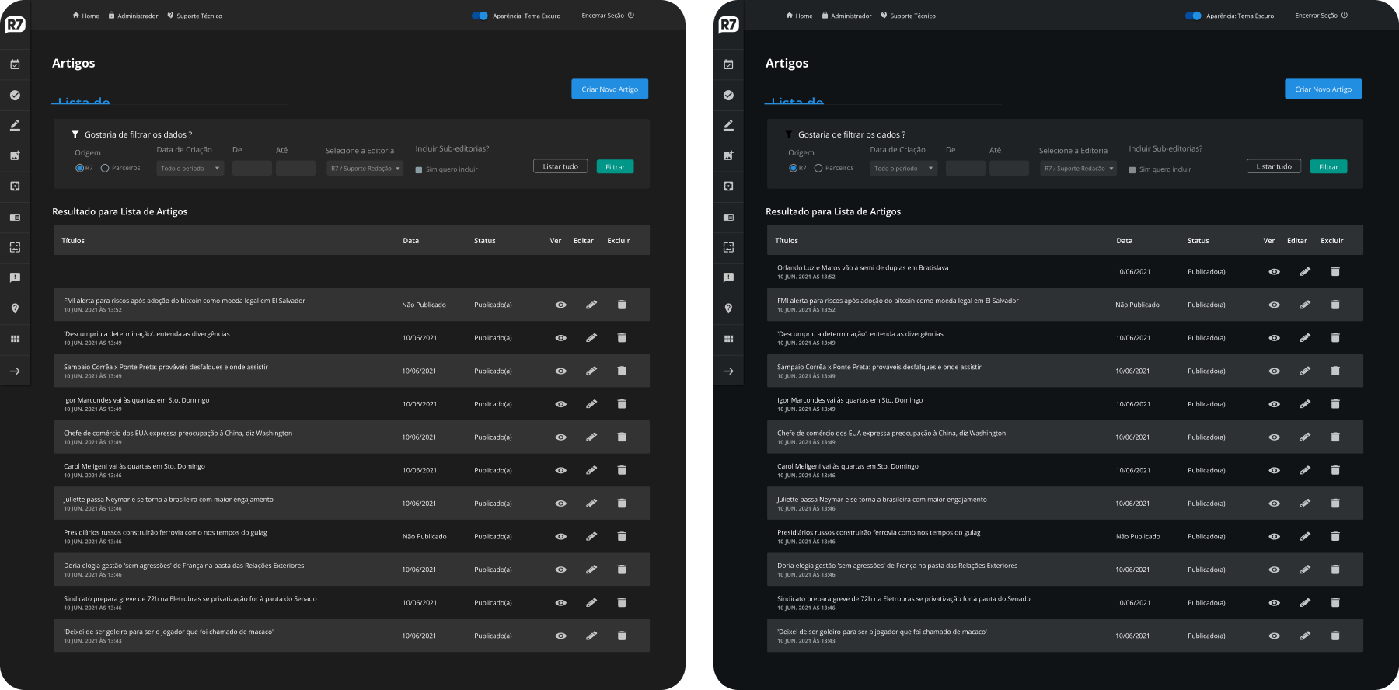
Task: View the 'Descumpriu a determinação' article in the left mockup
Action: [x=560, y=338]
